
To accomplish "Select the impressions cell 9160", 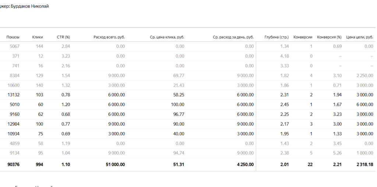I will [15, 114].
